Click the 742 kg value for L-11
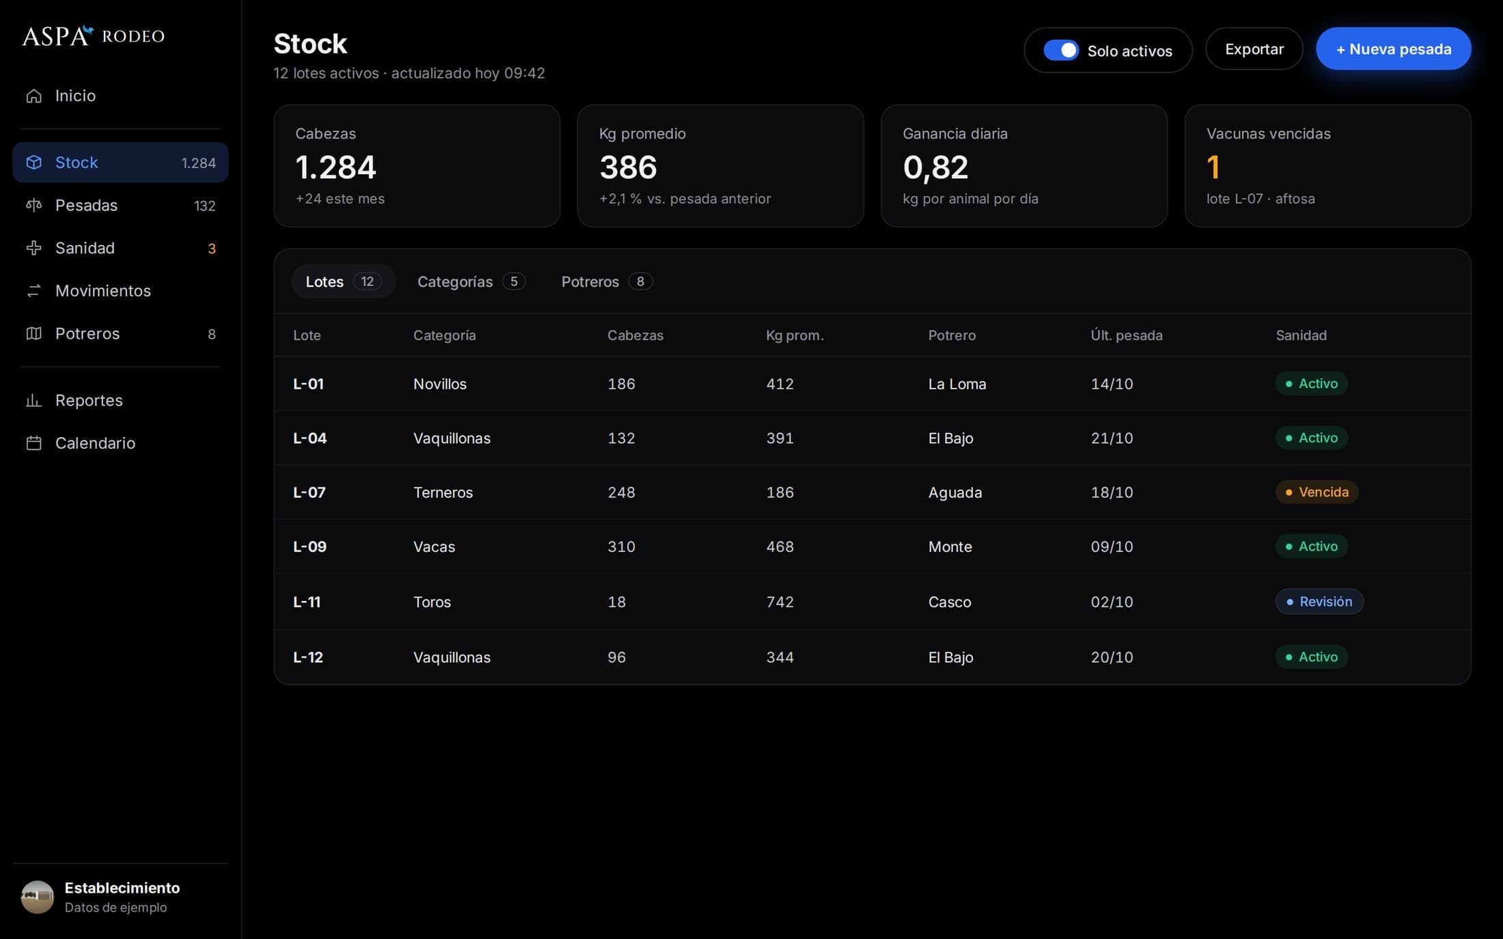Image resolution: width=1503 pixels, height=939 pixels. (x=780, y=602)
